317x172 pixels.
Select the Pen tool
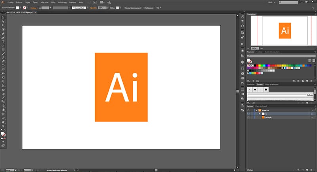[x=3, y=34]
